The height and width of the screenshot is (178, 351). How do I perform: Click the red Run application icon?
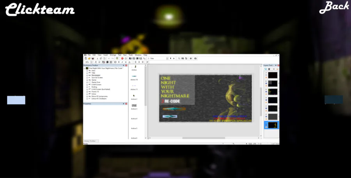[122, 58]
